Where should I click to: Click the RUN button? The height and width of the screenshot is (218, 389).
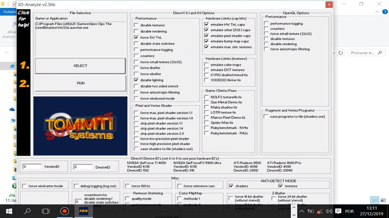point(81,83)
